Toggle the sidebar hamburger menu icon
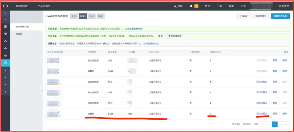The image size is (294, 132). [x=6, y=13]
